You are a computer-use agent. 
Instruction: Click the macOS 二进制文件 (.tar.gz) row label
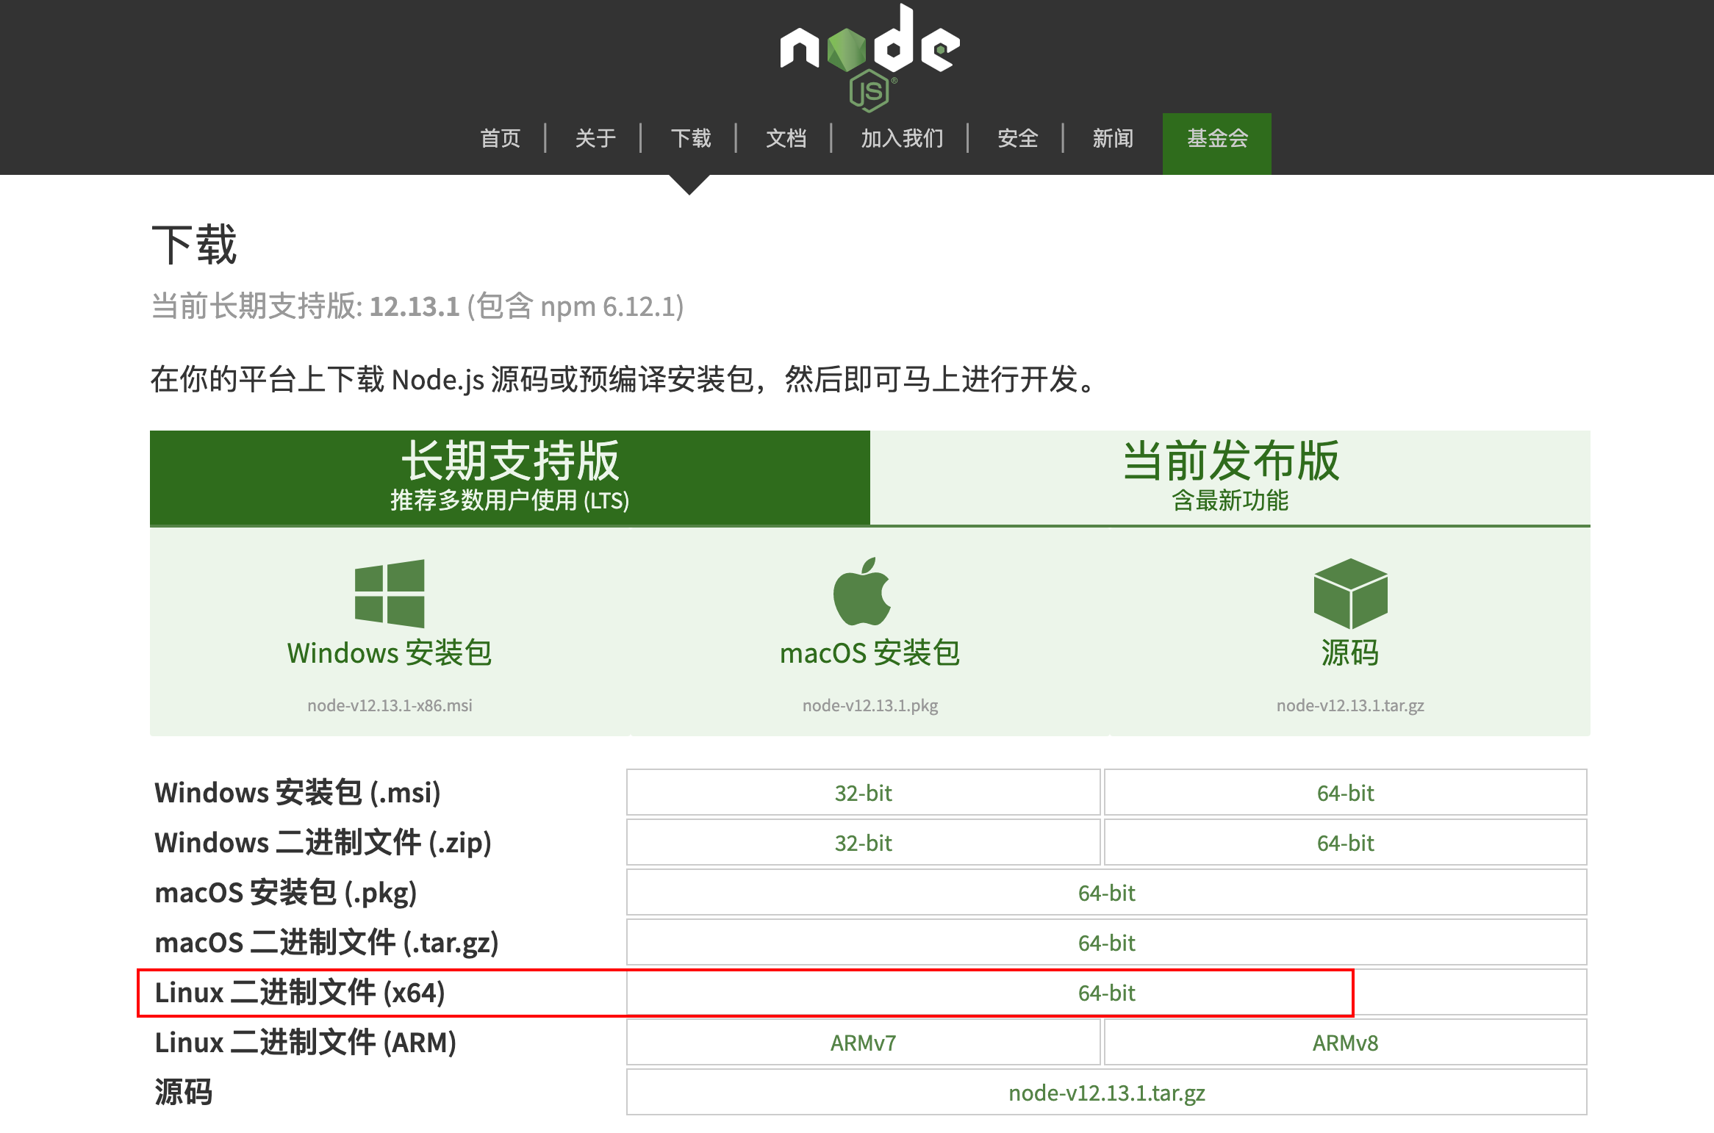point(327,943)
